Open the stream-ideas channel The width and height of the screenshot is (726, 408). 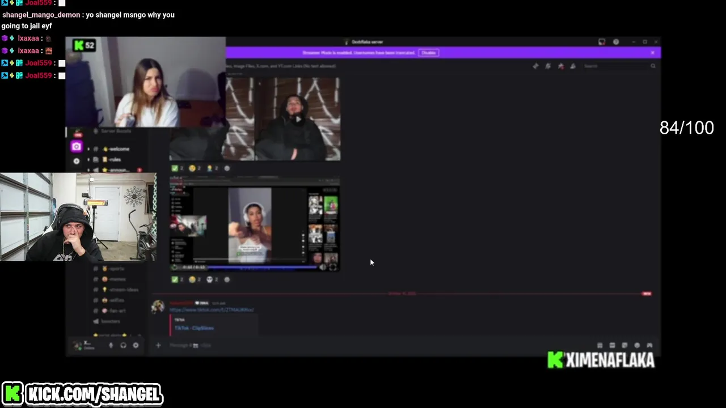pos(116,290)
